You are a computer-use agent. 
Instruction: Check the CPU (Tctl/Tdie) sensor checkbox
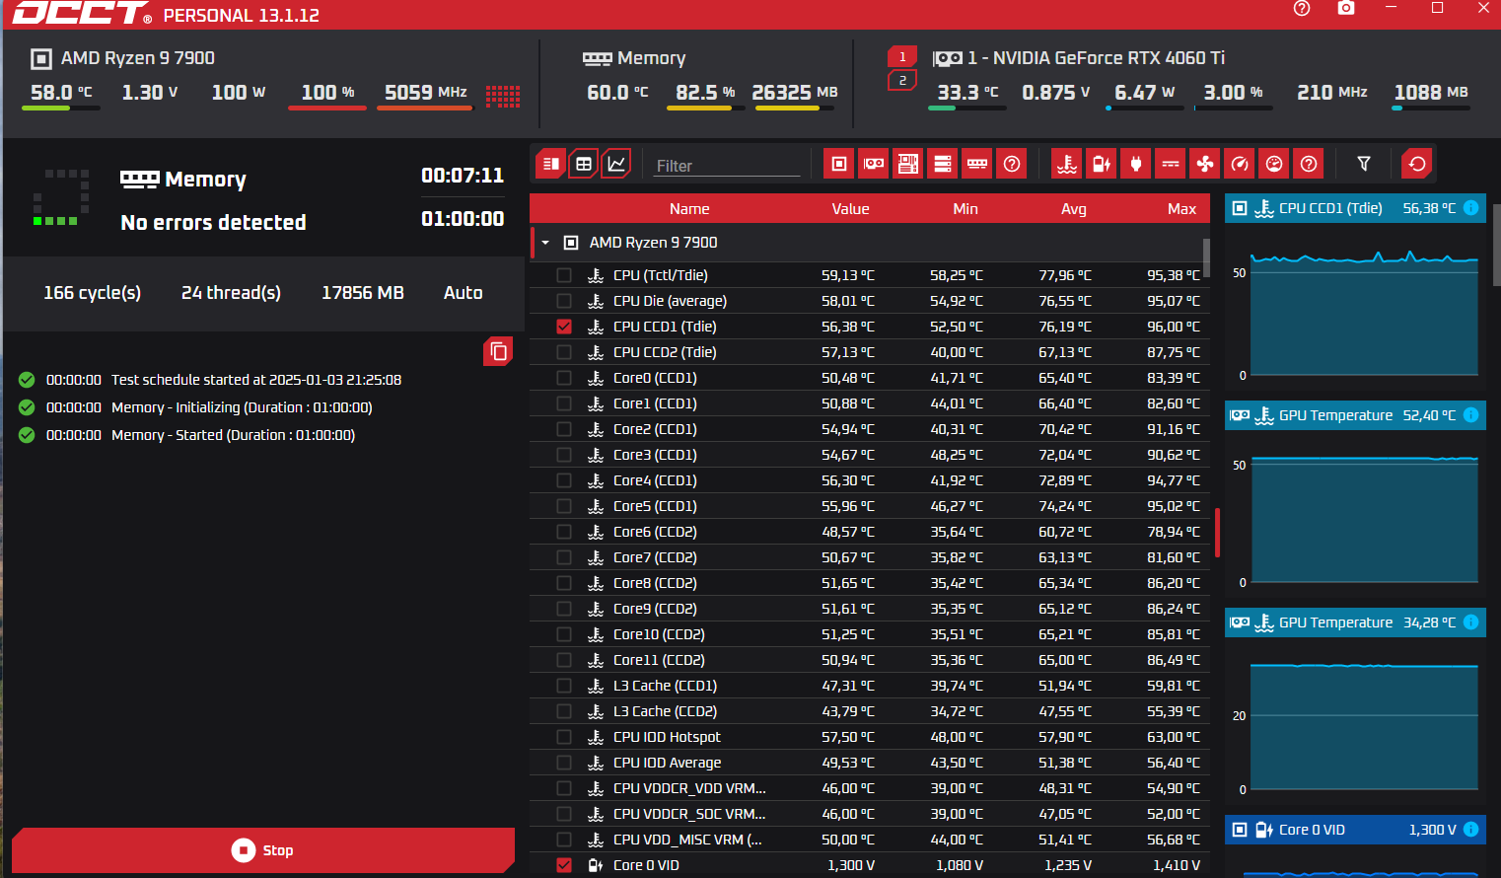pos(564,275)
